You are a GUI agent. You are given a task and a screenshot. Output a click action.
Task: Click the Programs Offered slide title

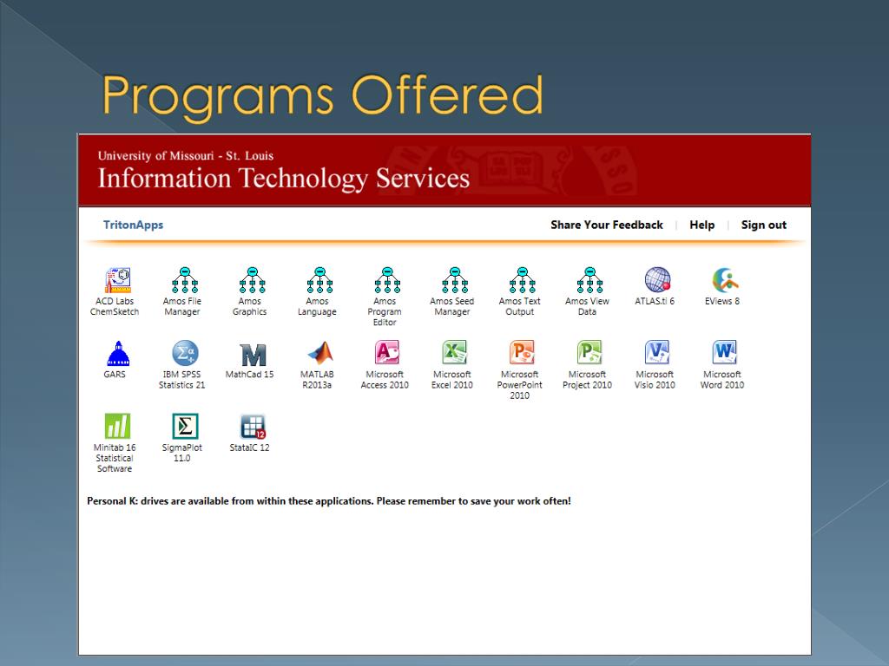pos(323,96)
